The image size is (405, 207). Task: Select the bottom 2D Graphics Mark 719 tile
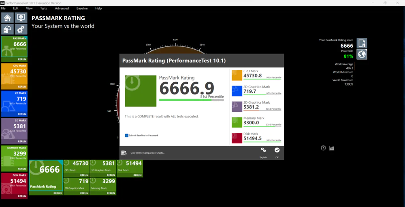coord(77,186)
